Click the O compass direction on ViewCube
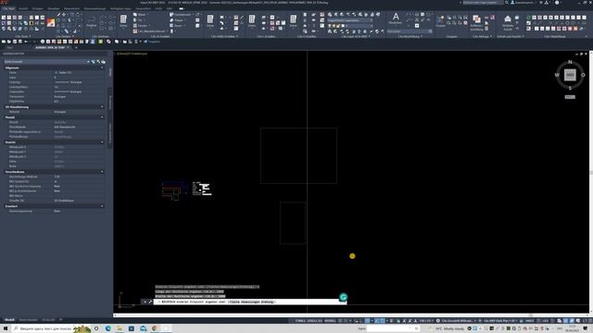Viewport: 593px width, 333px height. [583, 75]
